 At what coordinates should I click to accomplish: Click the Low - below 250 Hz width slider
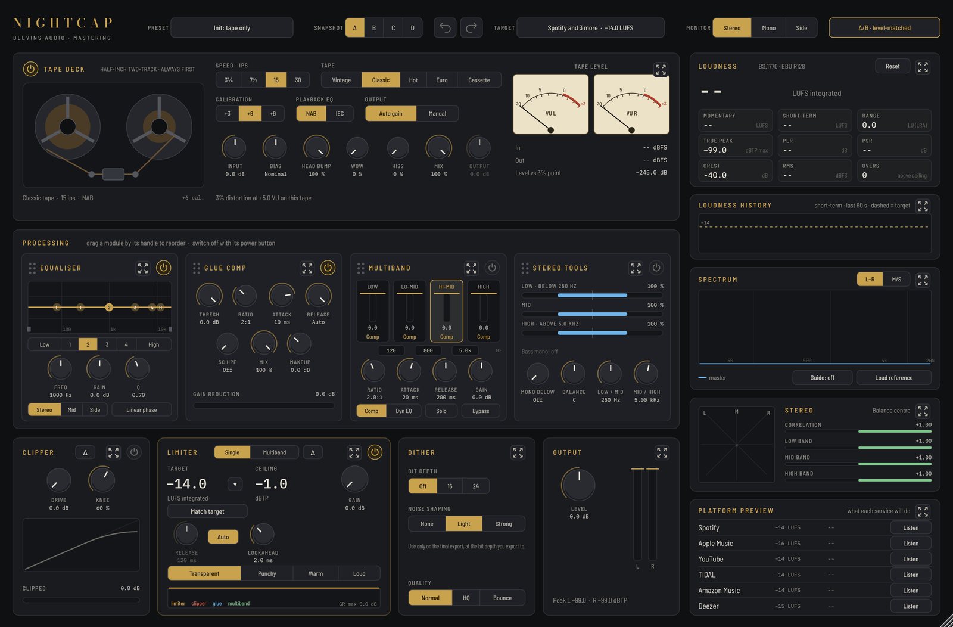(x=592, y=295)
